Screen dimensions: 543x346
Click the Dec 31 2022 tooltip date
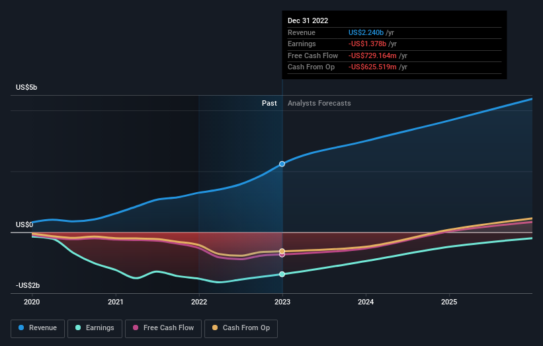(308, 20)
